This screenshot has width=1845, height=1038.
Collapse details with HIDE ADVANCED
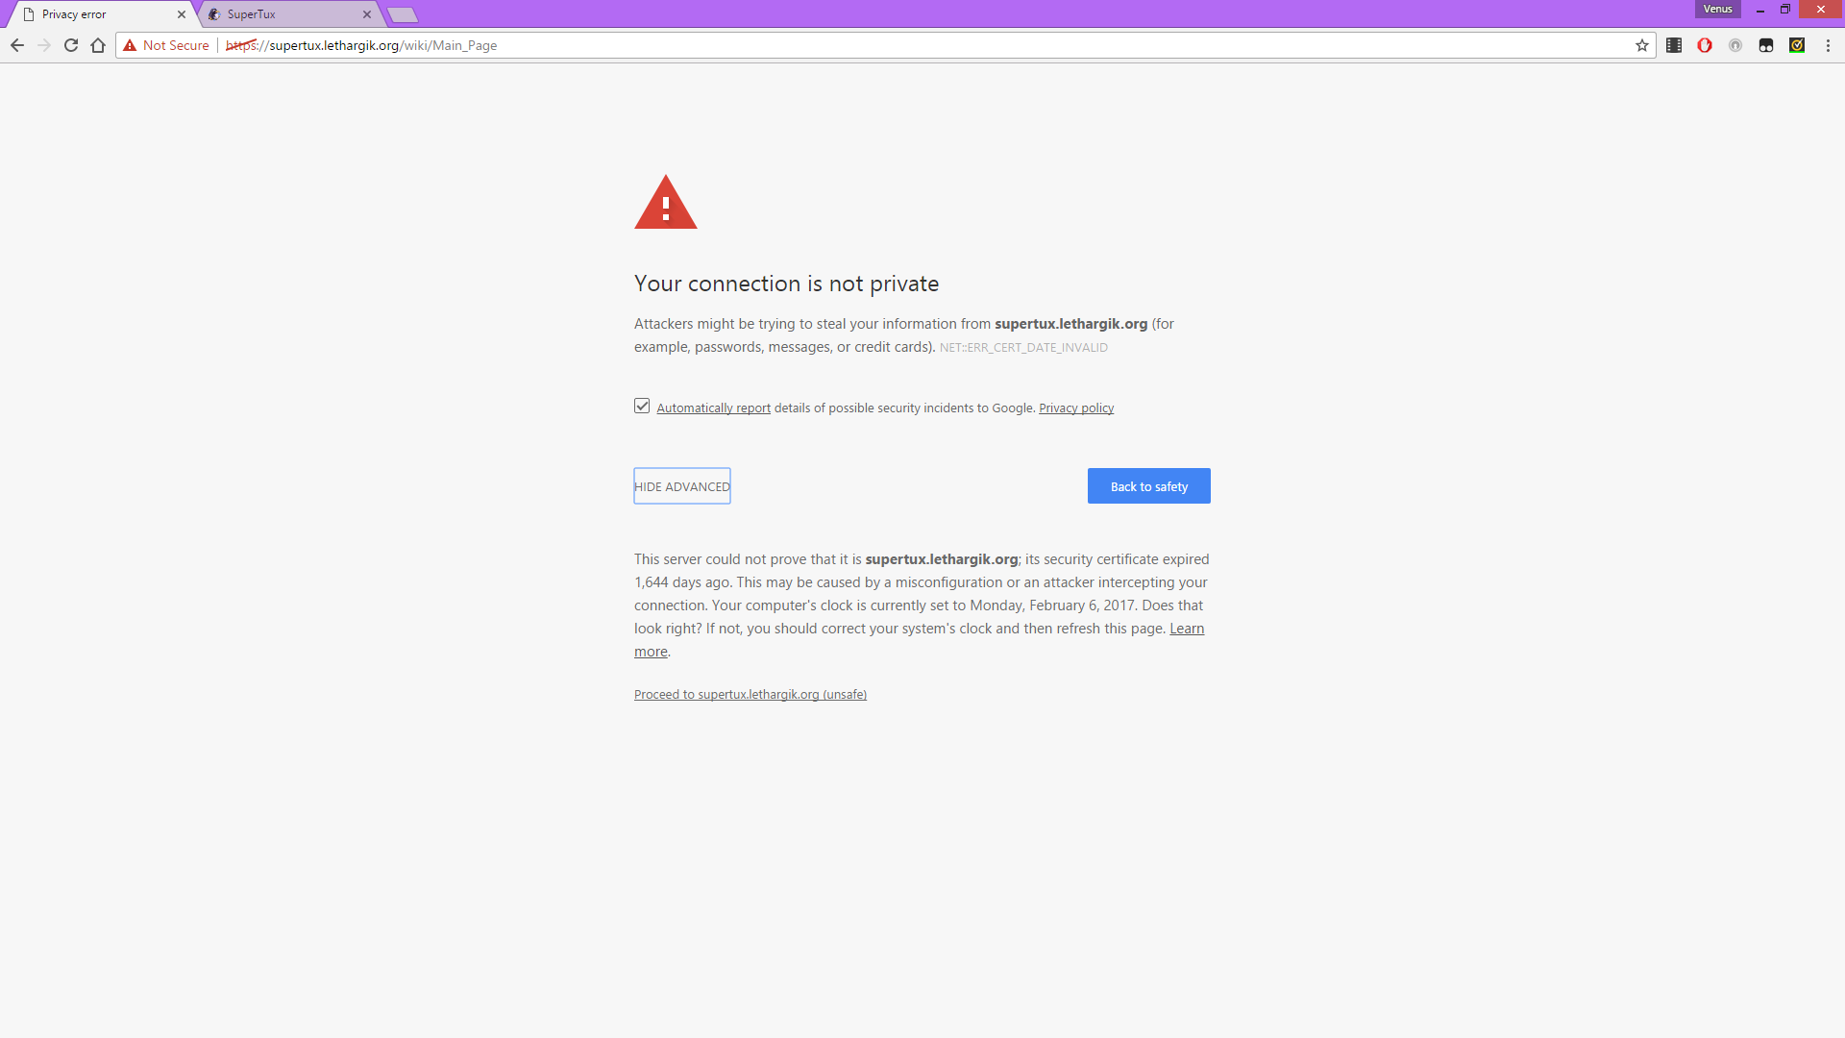[x=682, y=486]
